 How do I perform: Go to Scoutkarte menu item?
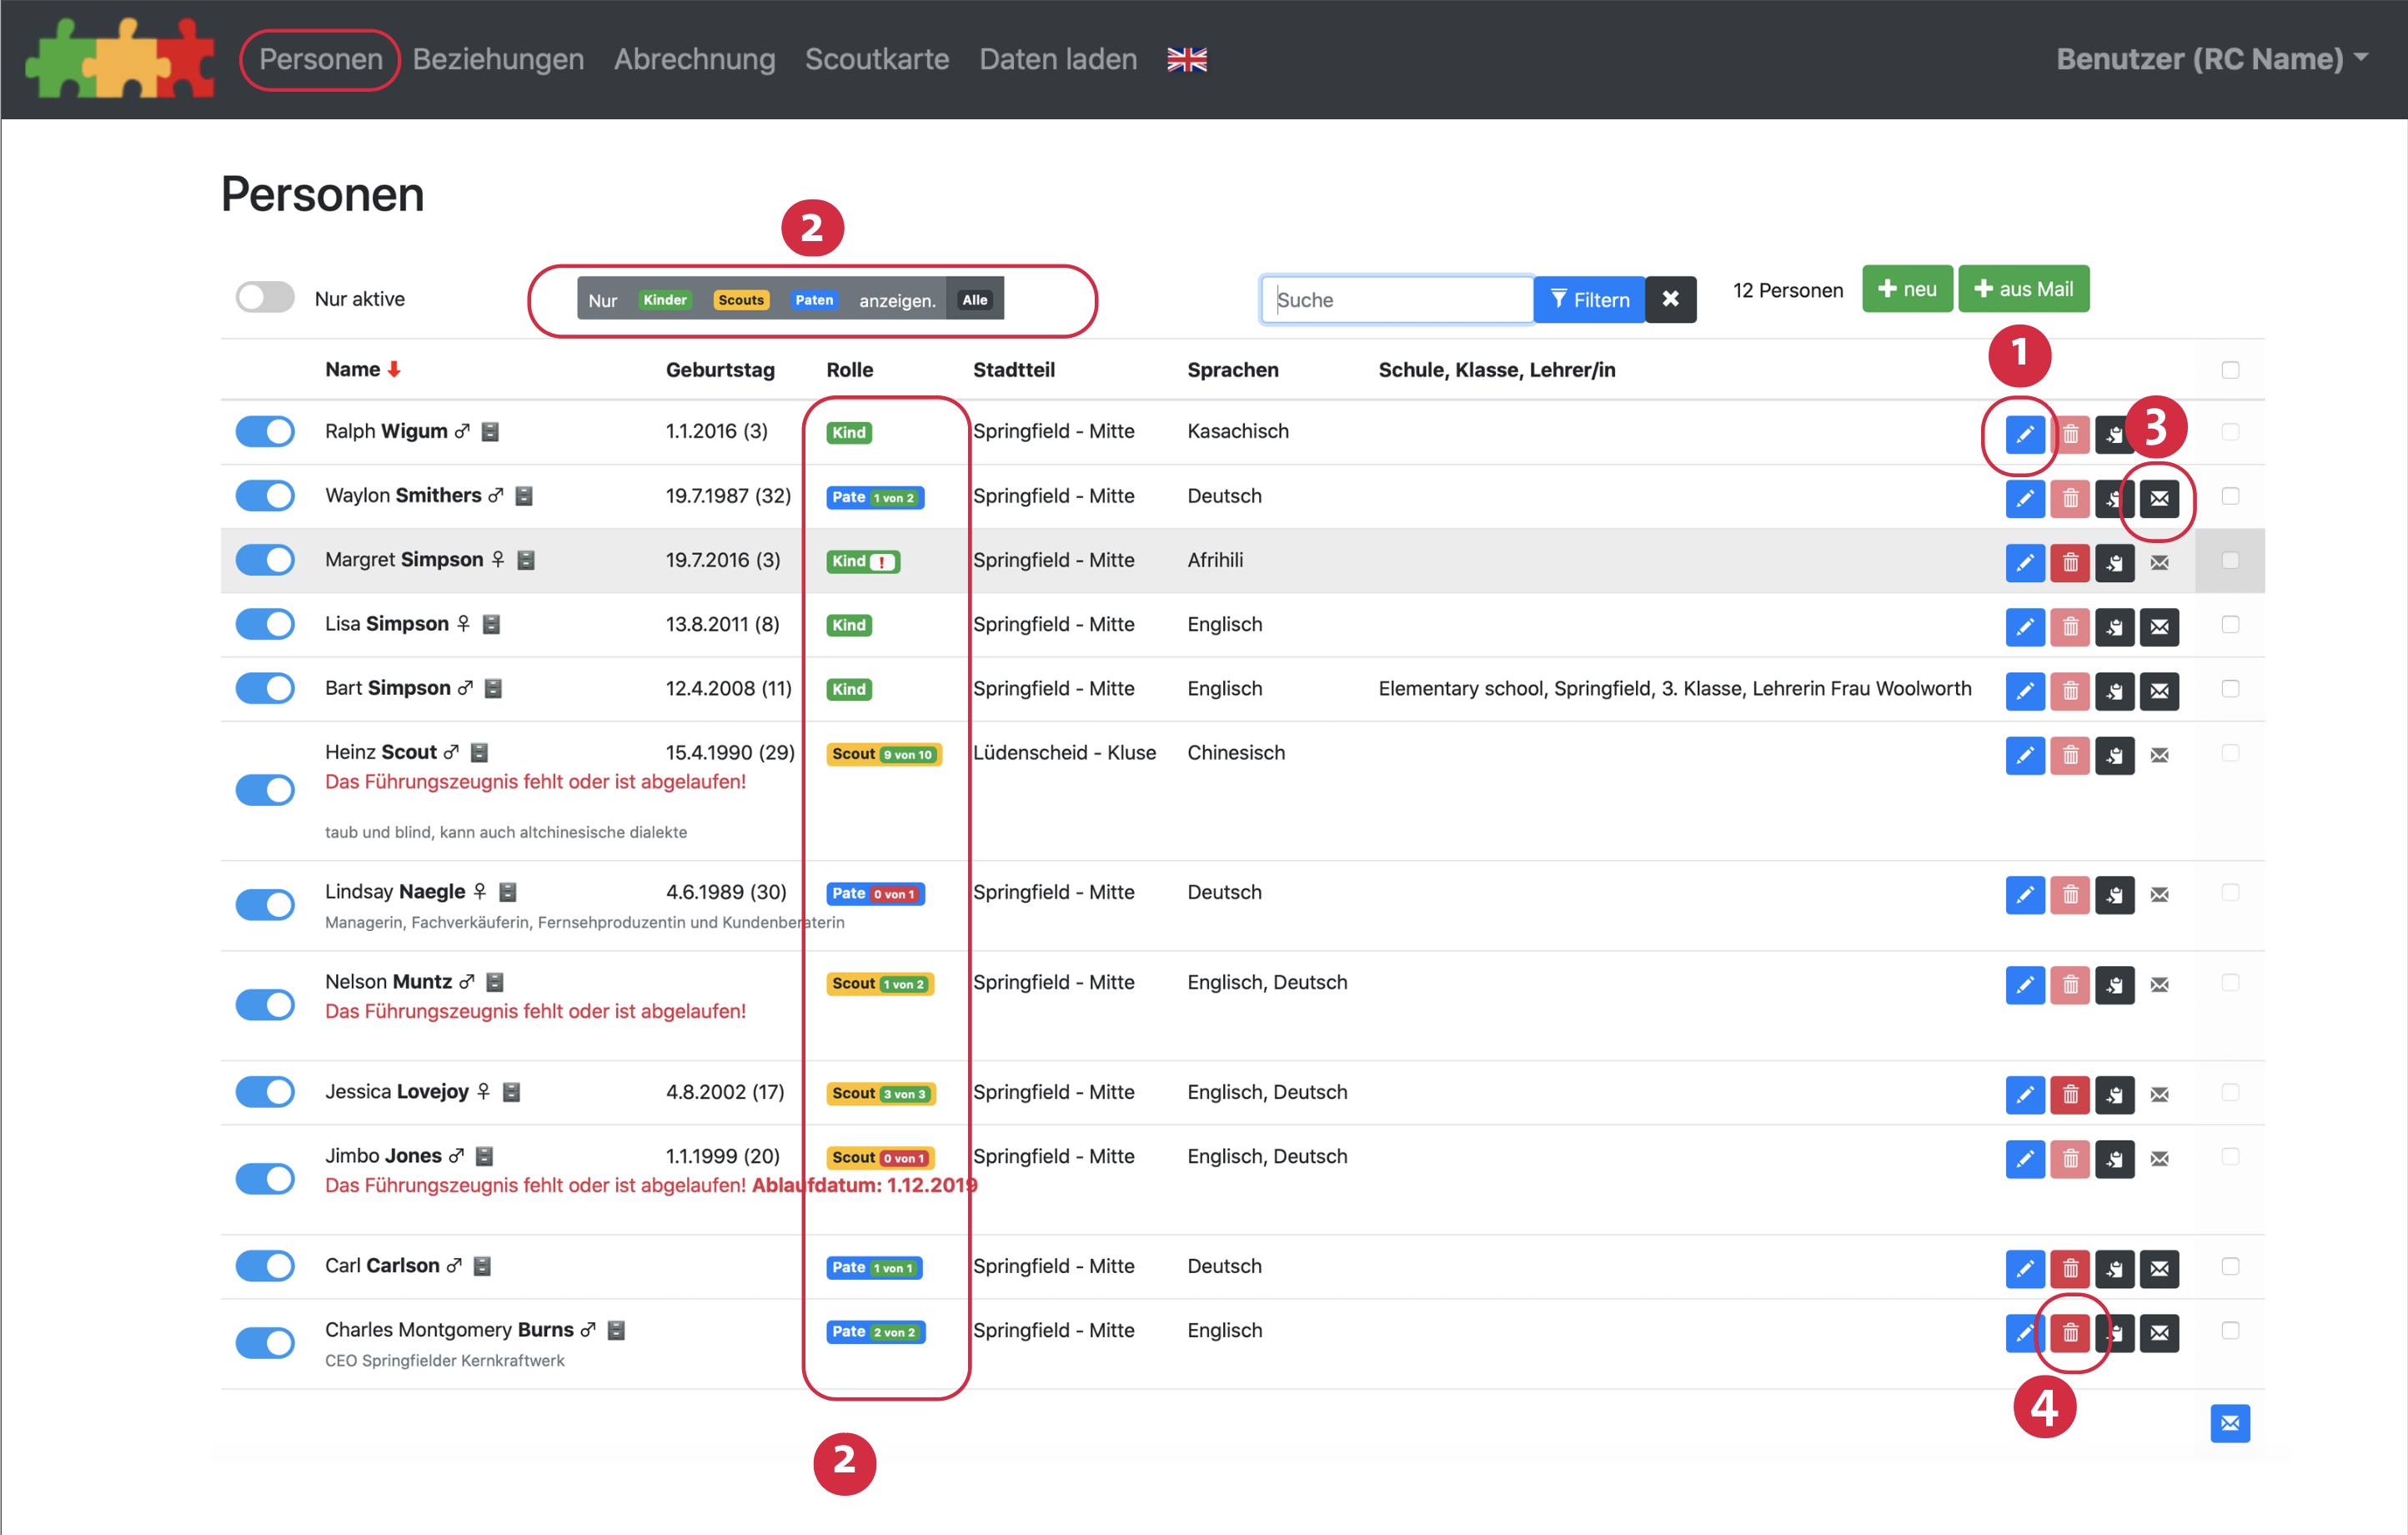click(876, 59)
